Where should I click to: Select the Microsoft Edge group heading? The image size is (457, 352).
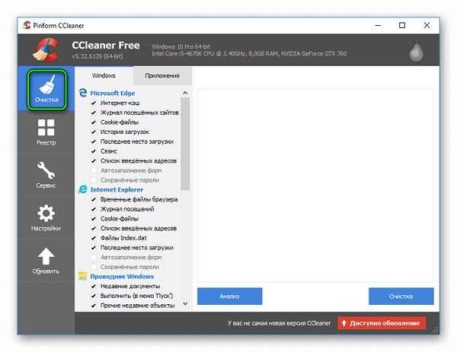tap(113, 93)
